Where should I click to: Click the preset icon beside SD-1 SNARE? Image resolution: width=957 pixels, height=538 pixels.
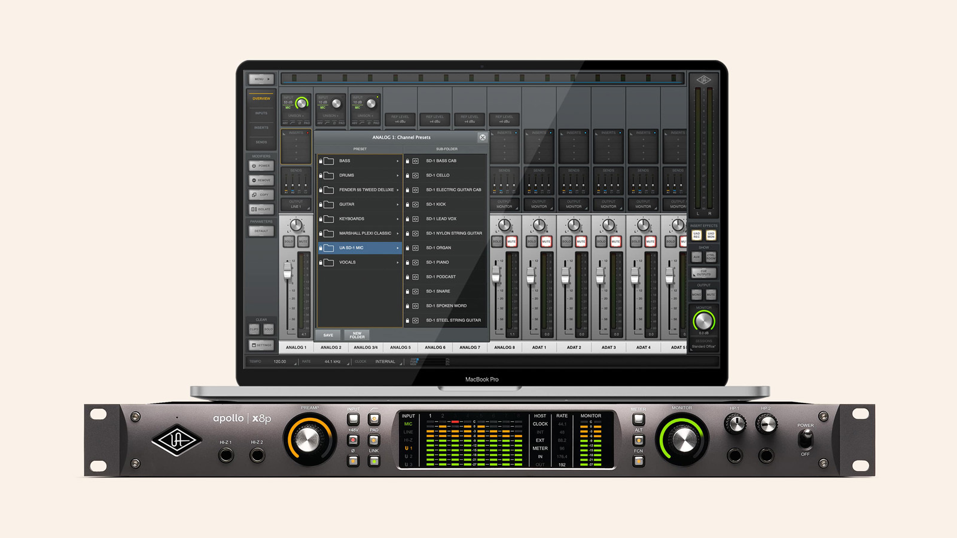[x=416, y=291]
